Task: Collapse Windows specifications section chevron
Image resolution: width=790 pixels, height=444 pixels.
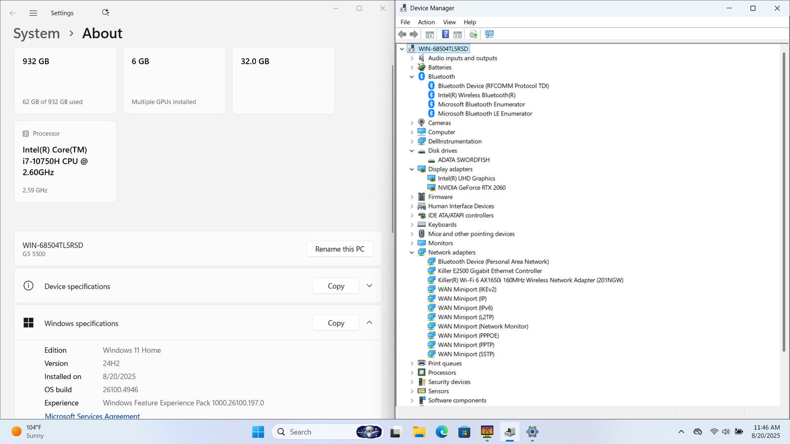Action: point(369,323)
